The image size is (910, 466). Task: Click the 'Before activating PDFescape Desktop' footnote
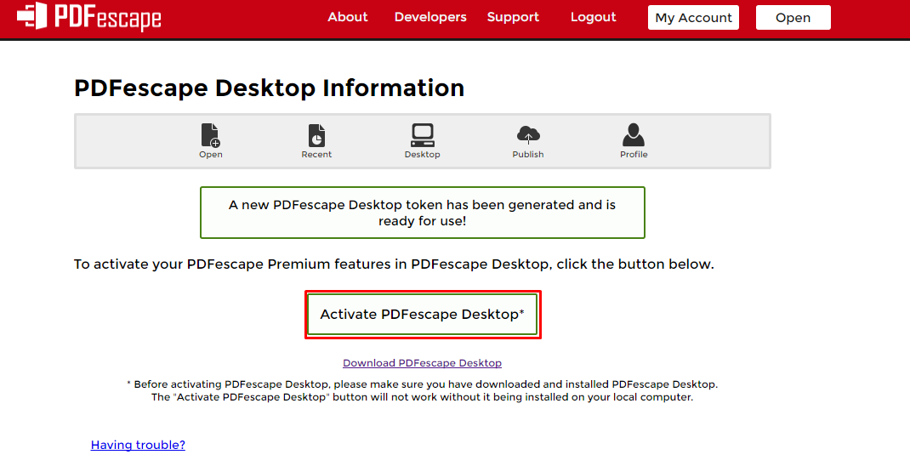click(x=422, y=390)
